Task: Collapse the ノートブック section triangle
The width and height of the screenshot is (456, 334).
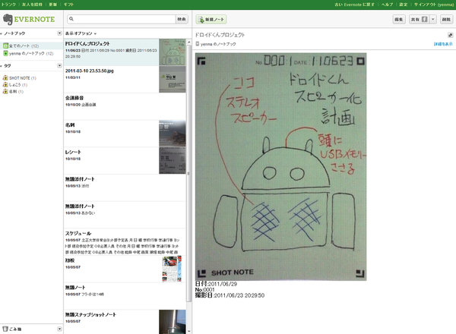Action: [2, 33]
